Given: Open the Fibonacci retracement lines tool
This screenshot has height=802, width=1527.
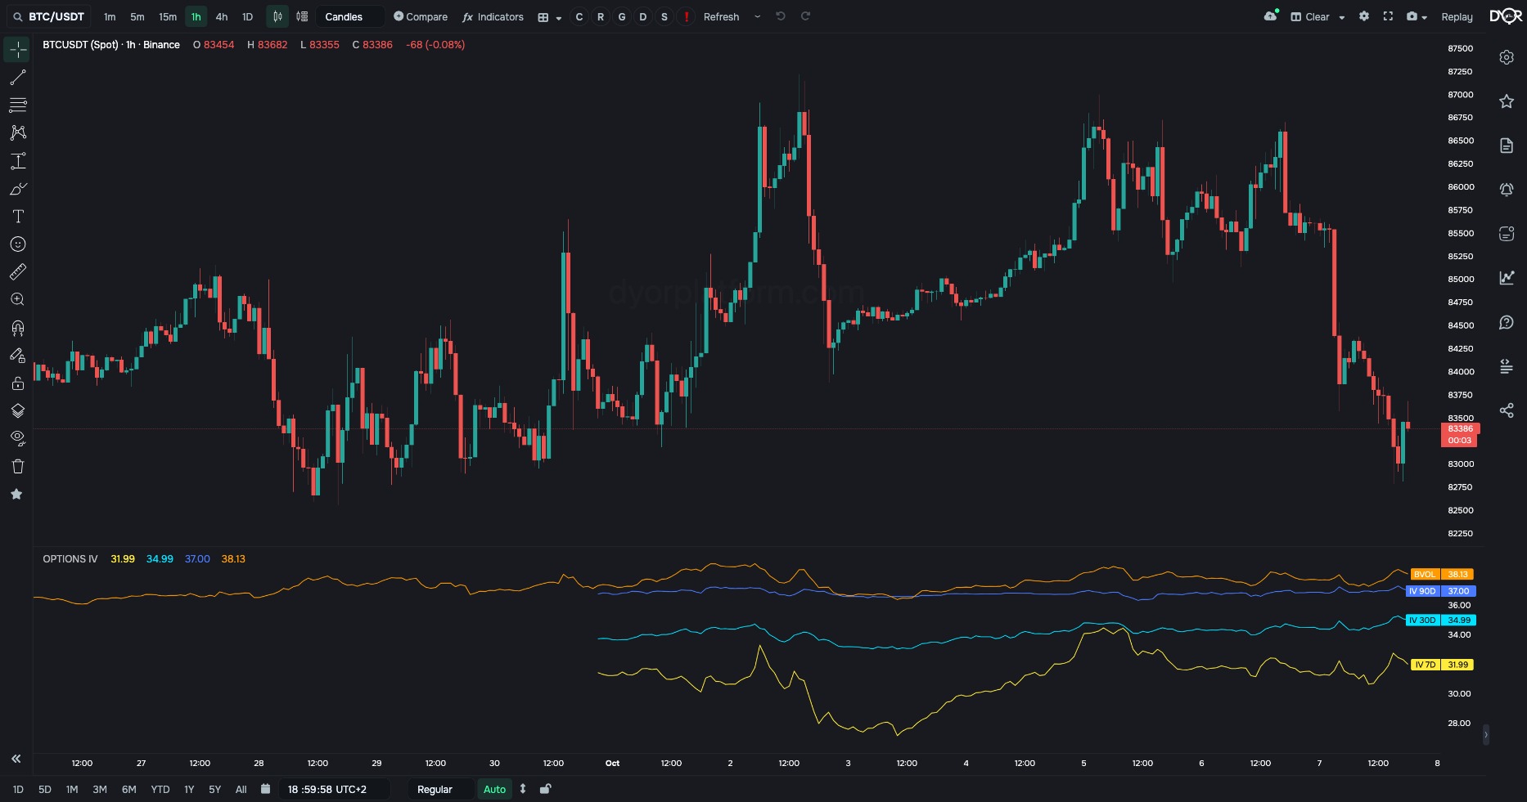Looking at the screenshot, I should 17,105.
